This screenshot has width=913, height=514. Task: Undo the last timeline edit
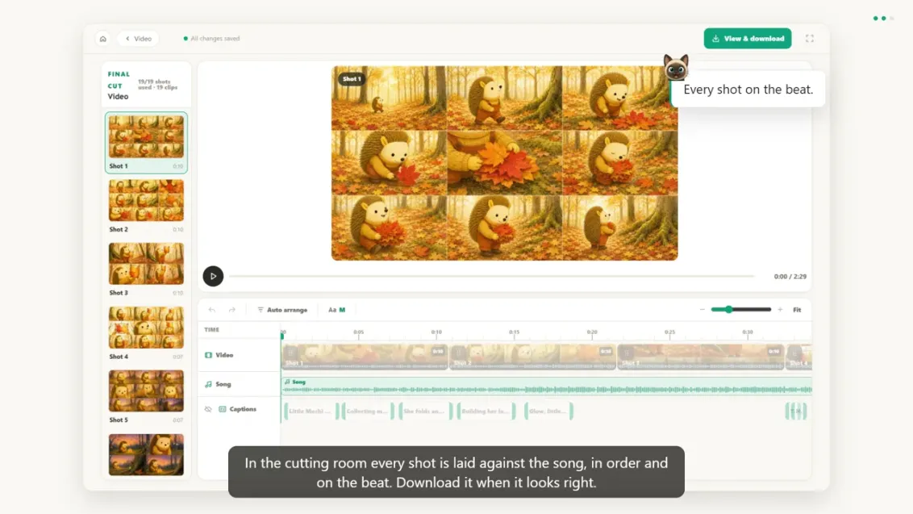point(212,310)
